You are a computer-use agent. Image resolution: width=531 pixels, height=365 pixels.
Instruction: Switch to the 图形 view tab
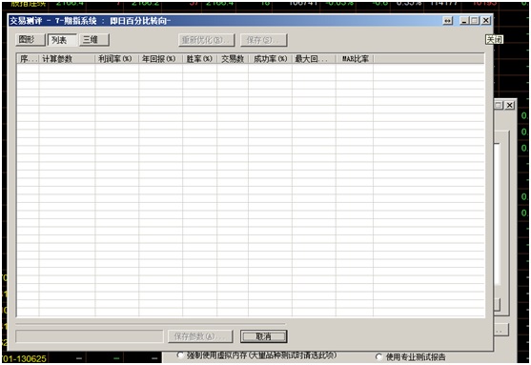pyautogui.click(x=31, y=40)
